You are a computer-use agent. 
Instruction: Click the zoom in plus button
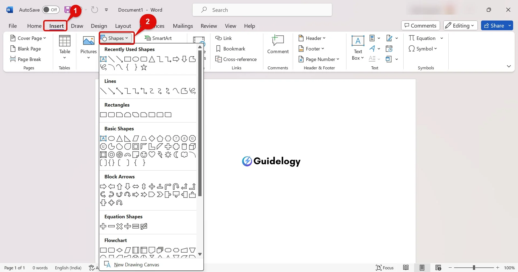pos(498,268)
